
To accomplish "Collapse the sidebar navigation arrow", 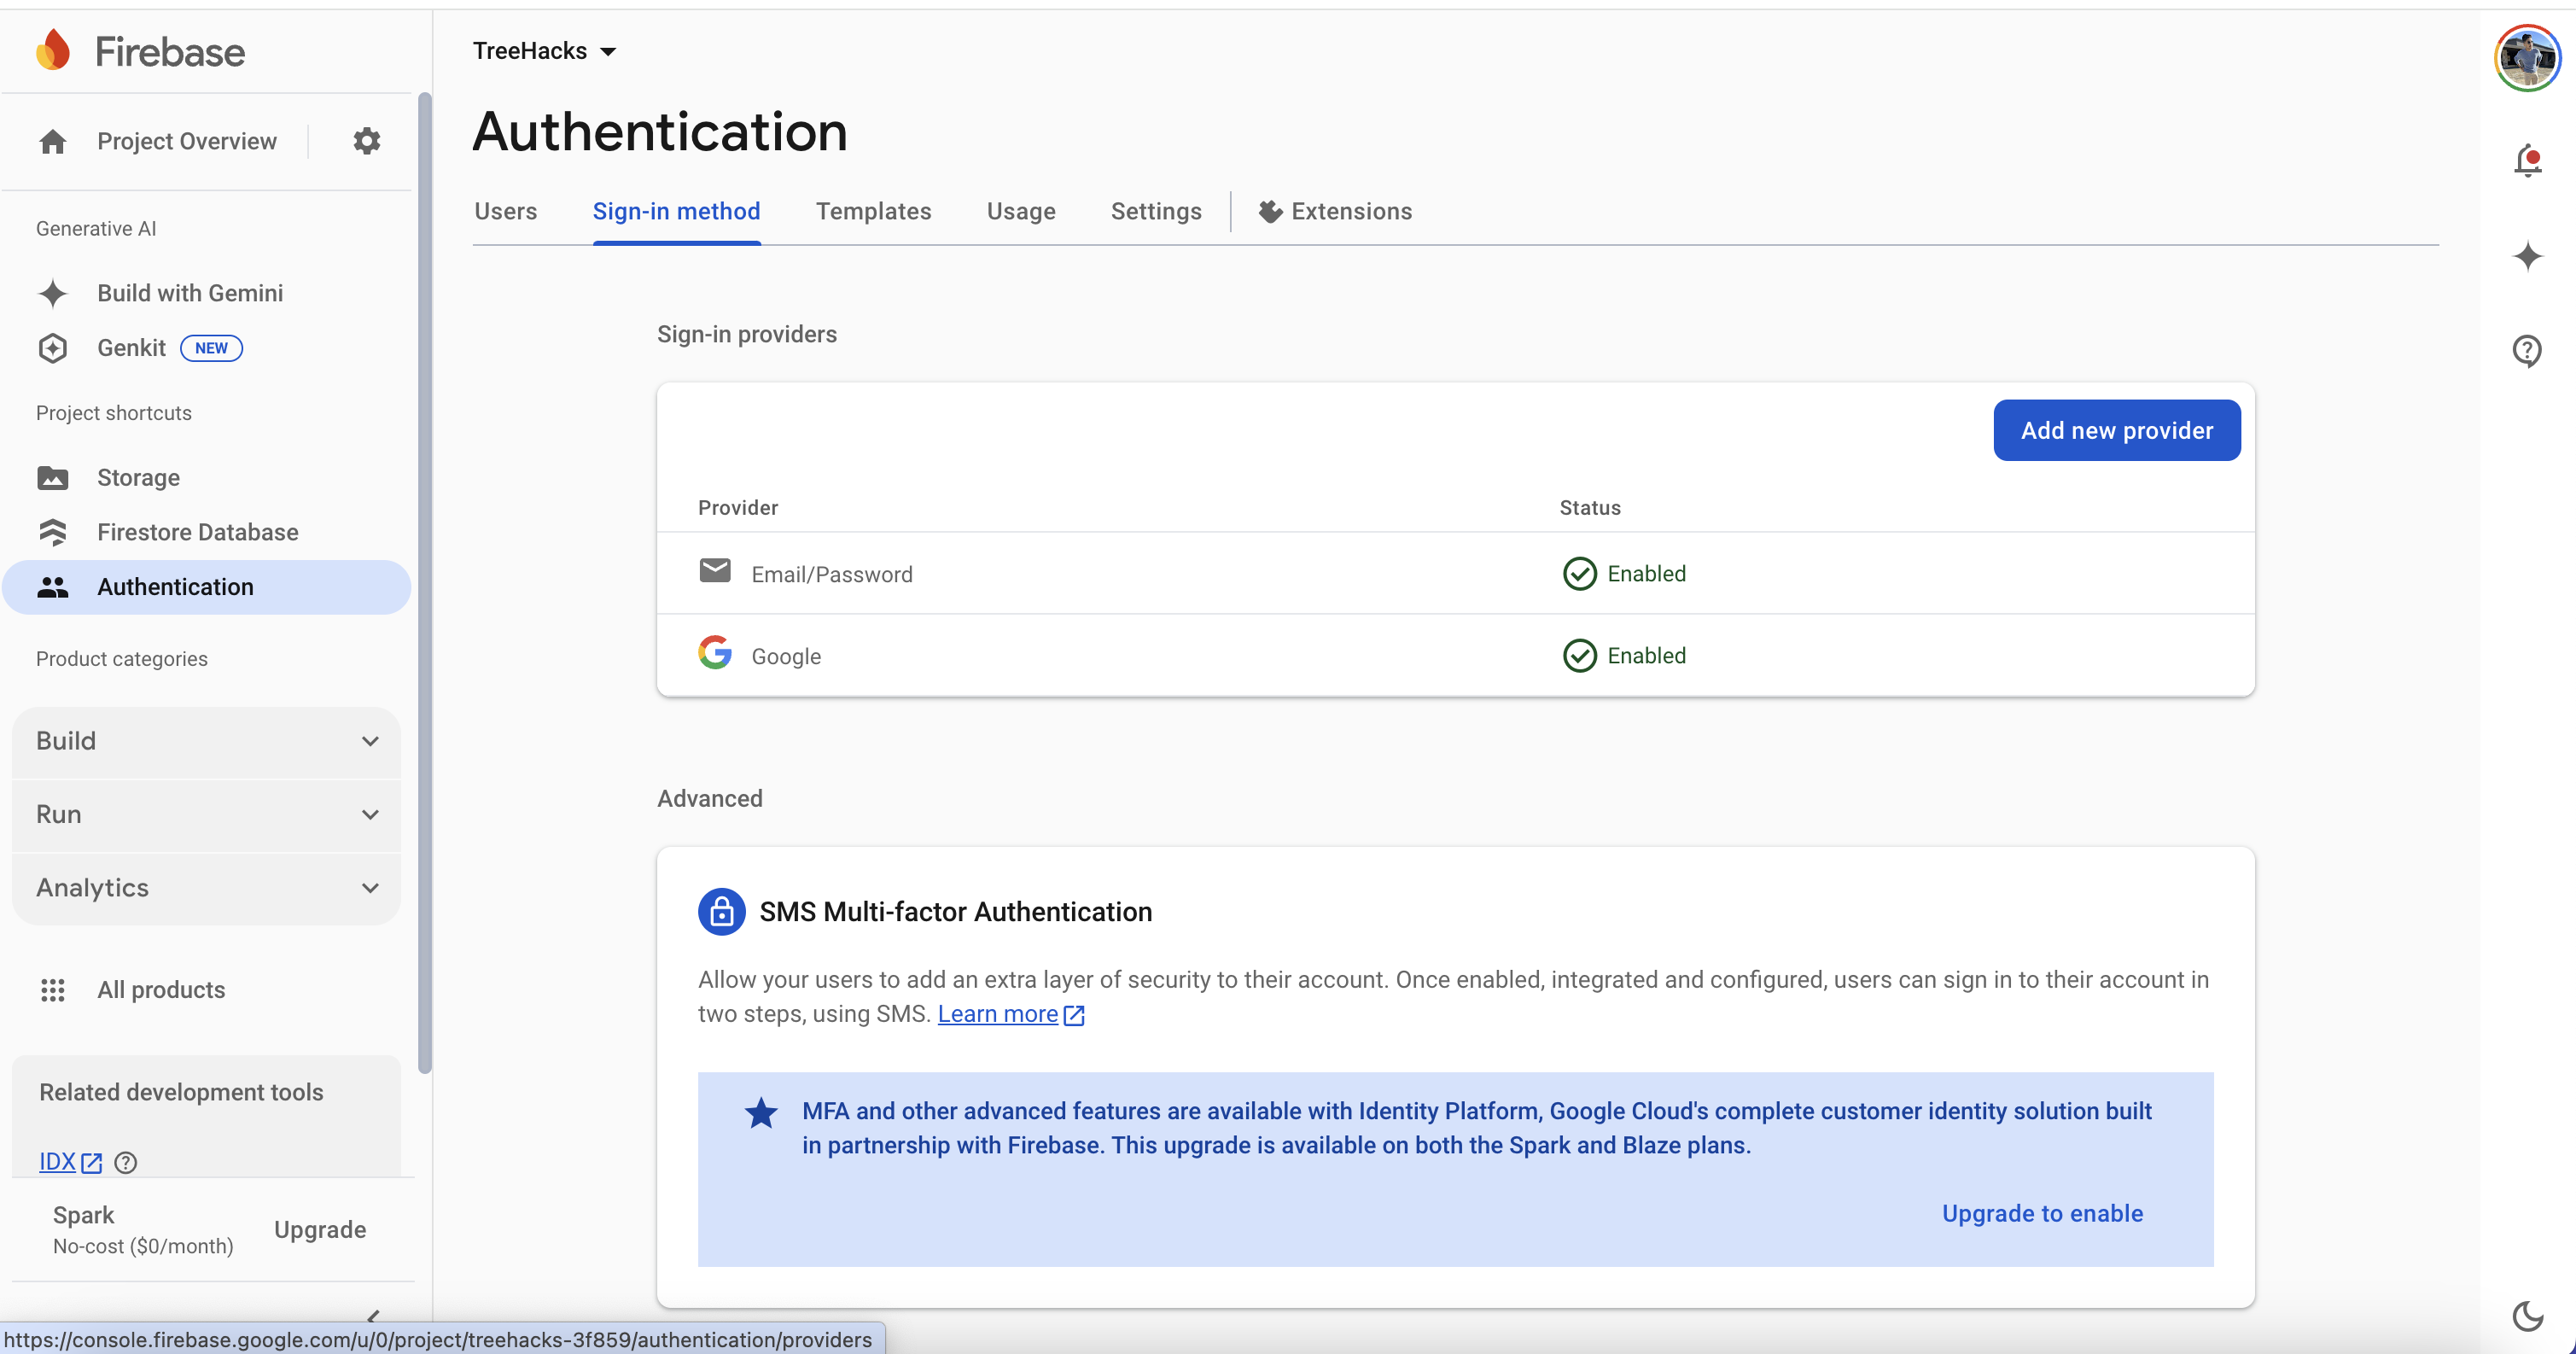I will (373, 1316).
